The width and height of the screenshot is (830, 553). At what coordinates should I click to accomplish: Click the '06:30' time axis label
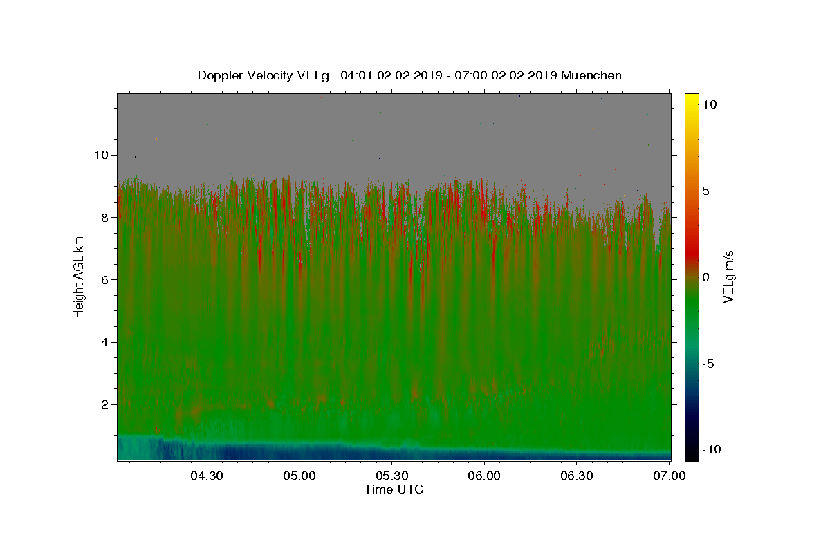click(x=577, y=476)
